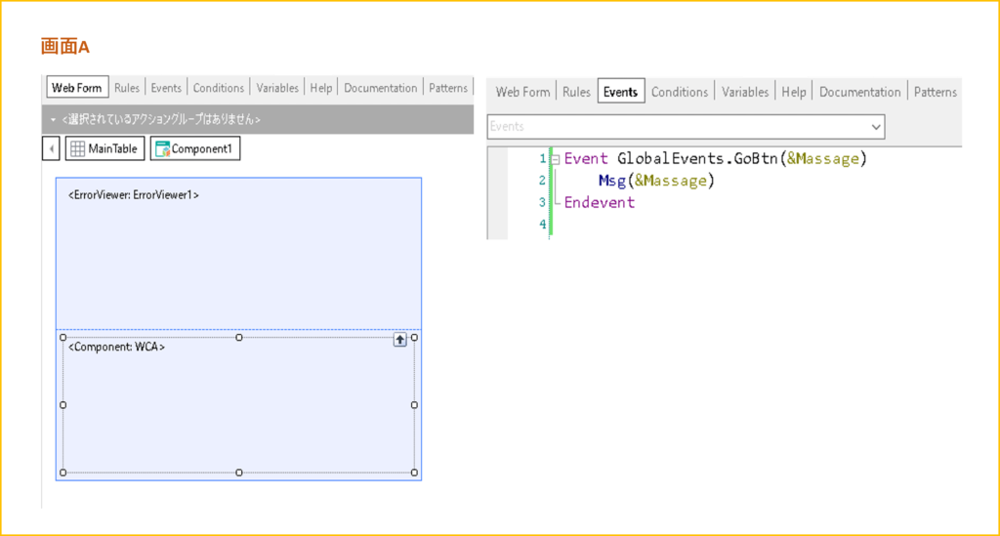Open the Events combo box dropdown
Image resolution: width=1000 pixels, height=536 pixels.
click(x=874, y=127)
